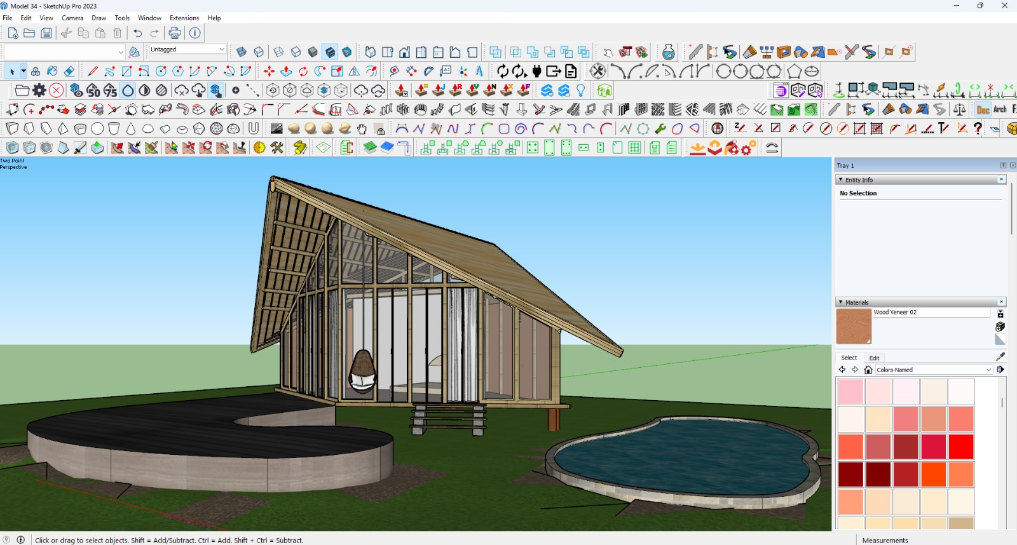Image resolution: width=1017 pixels, height=545 pixels.
Task: Activate the Move tool
Action: click(269, 71)
